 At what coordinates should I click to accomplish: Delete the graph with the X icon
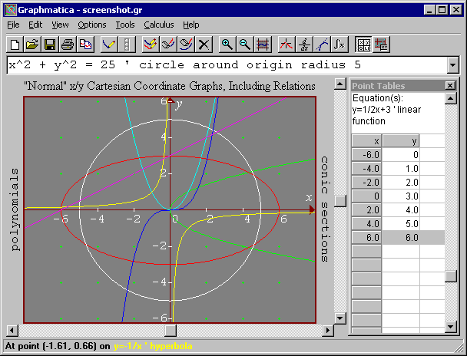click(204, 44)
